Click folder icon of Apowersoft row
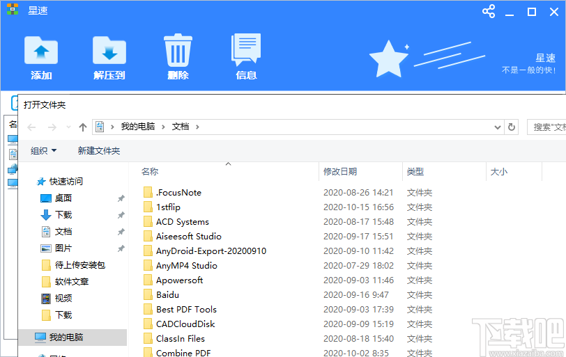 point(148,280)
